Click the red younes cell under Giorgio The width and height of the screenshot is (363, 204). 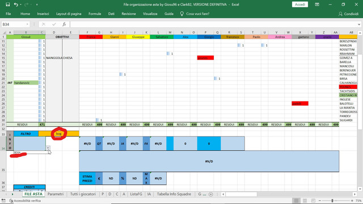205,58
